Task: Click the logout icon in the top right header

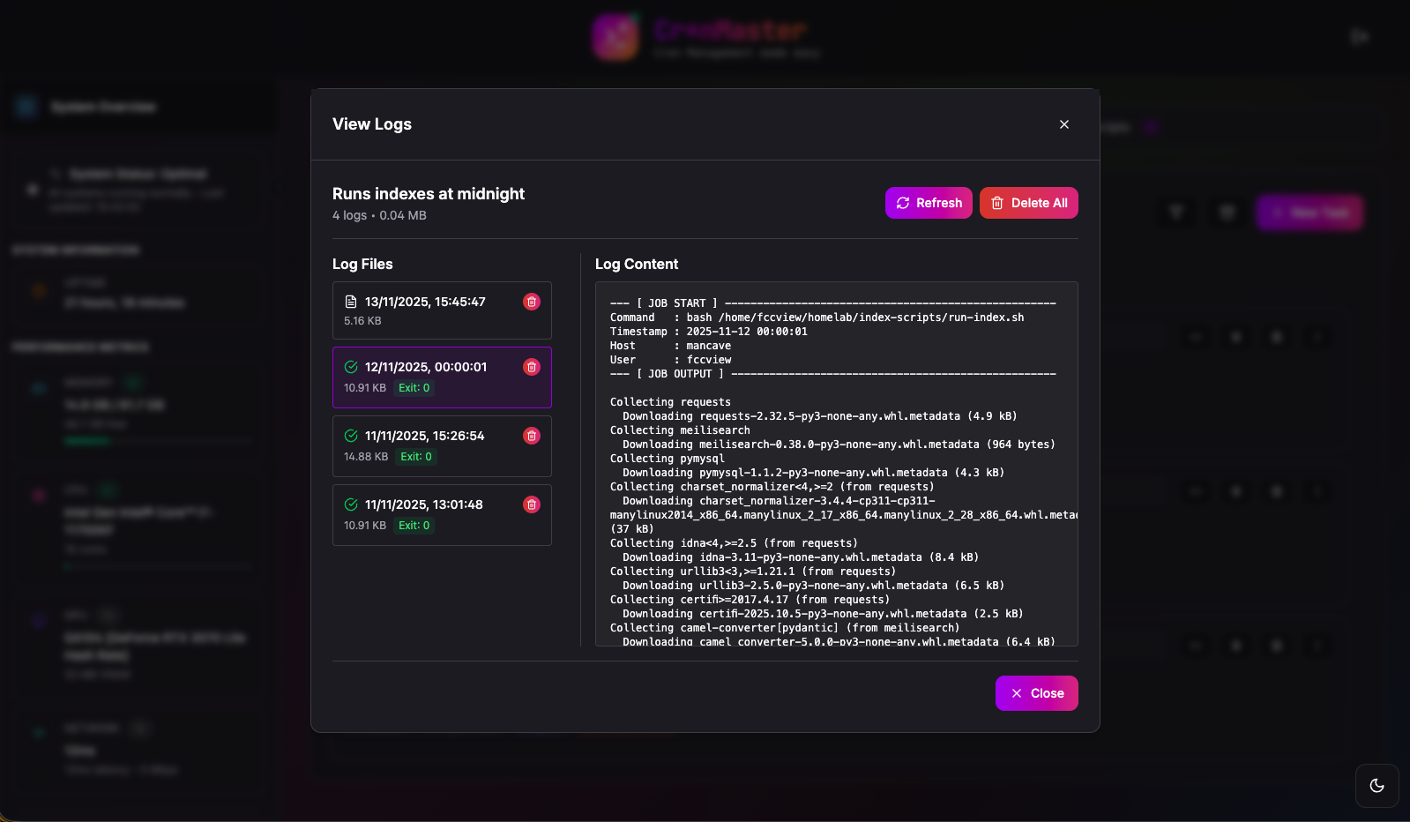Action: (1359, 37)
